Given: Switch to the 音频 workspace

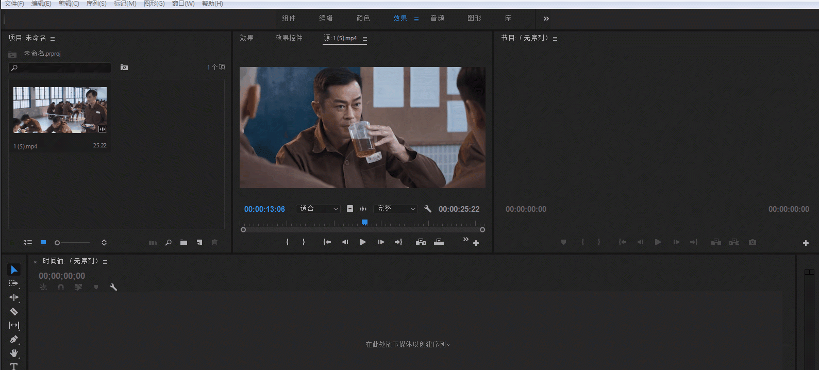Looking at the screenshot, I should pos(437,19).
